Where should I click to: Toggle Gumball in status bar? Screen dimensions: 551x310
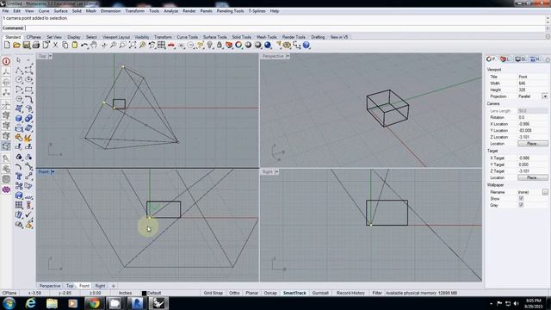click(x=320, y=293)
